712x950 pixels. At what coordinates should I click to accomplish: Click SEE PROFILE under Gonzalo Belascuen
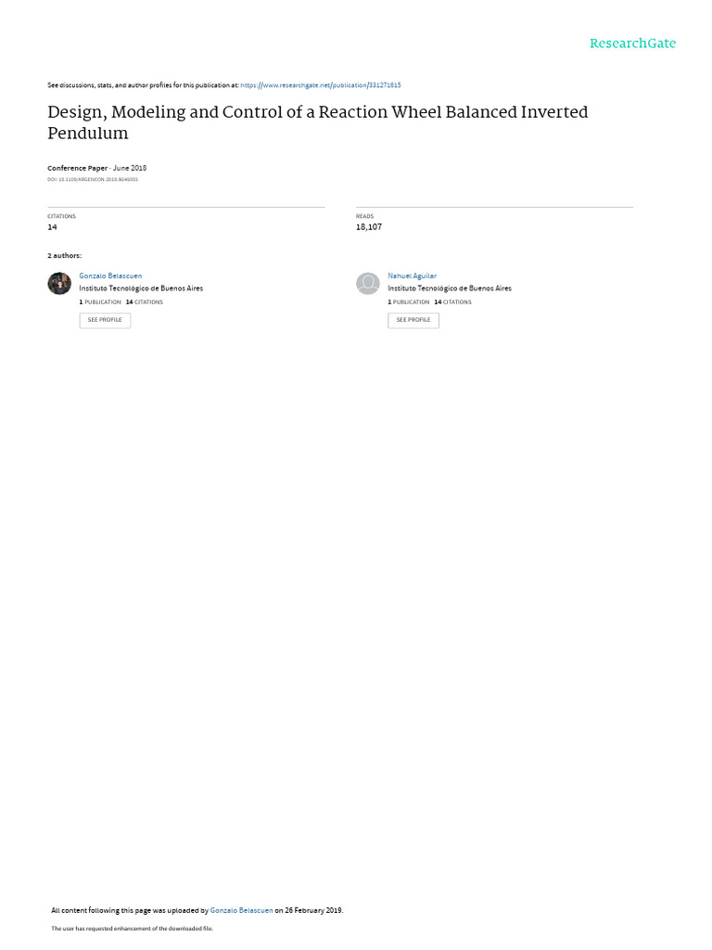coord(105,320)
